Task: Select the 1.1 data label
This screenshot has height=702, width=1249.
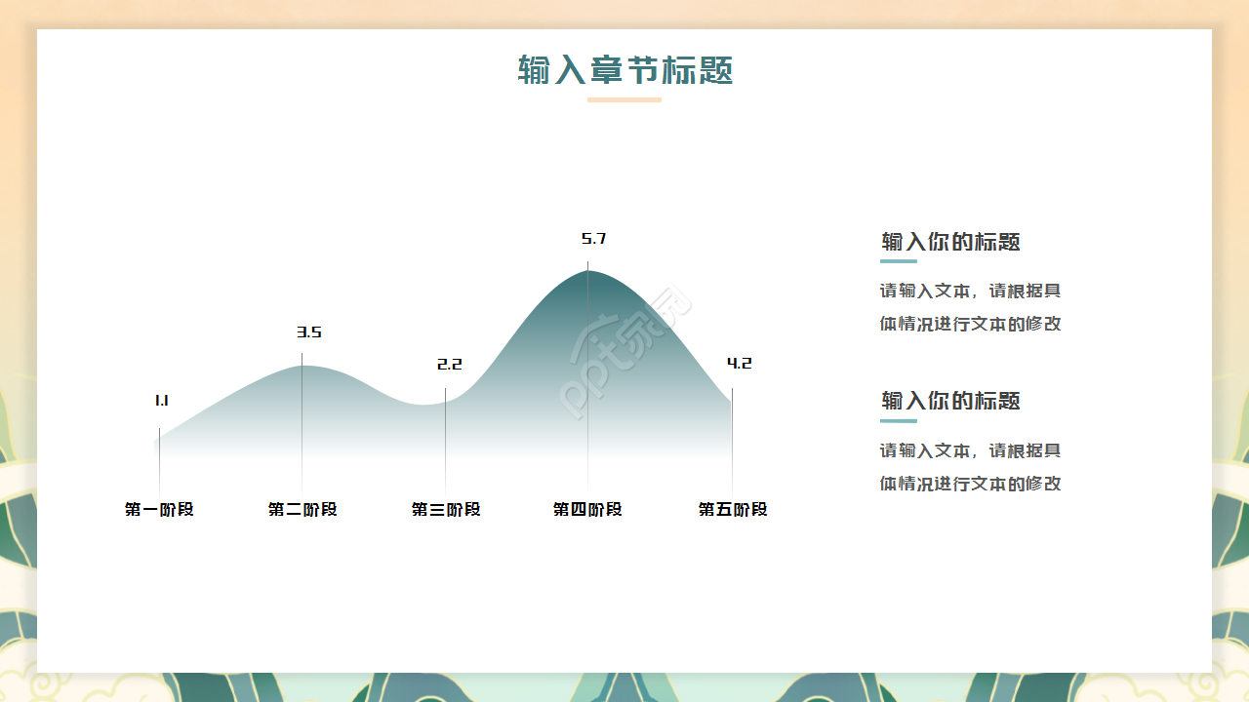Action: pos(162,401)
